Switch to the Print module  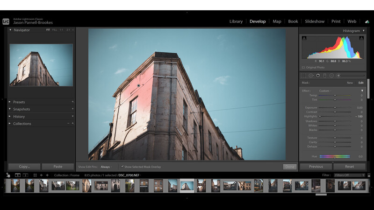tap(336, 21)
